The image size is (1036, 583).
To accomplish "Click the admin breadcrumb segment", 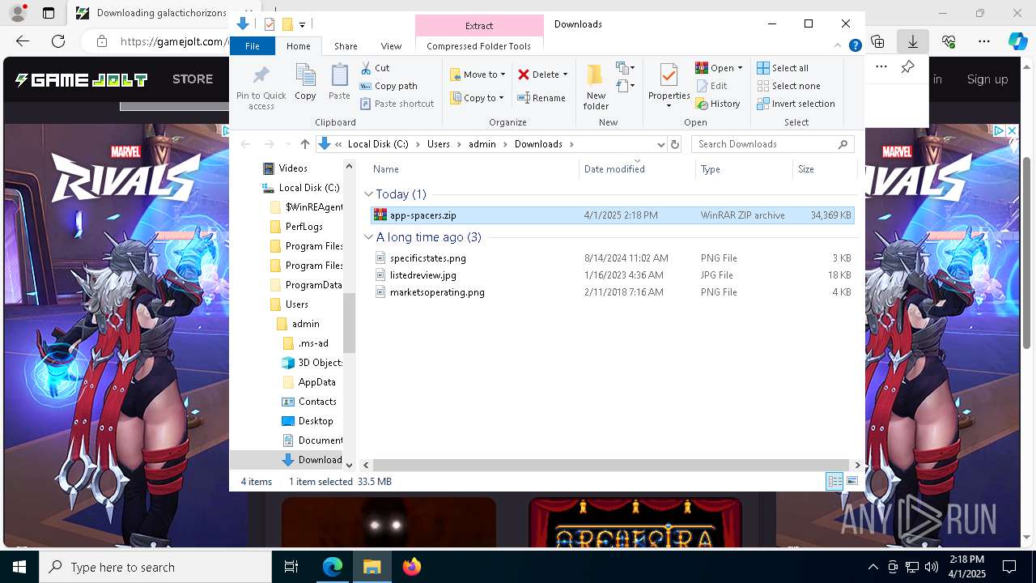I will [x=482, y=144].
